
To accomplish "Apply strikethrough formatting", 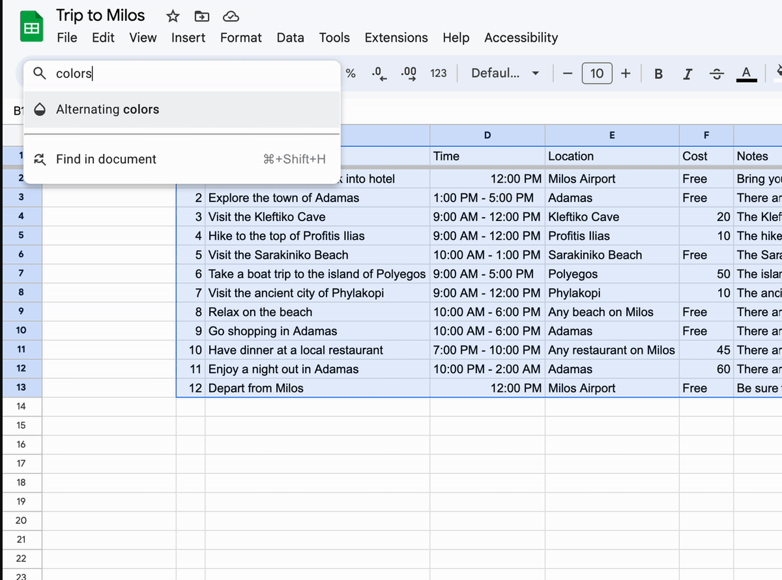I will [x=716, y=74].
